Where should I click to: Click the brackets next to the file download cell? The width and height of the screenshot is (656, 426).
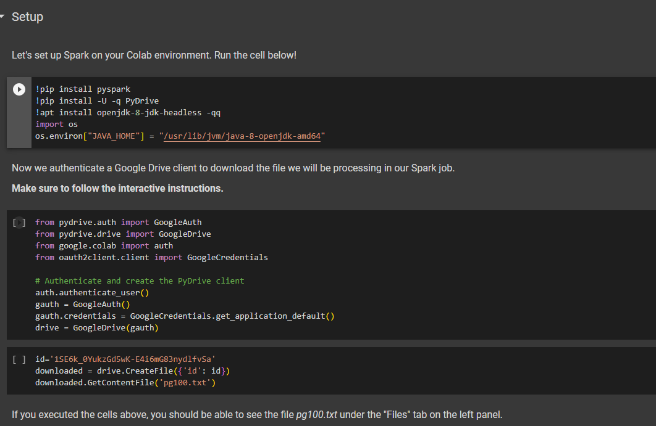pos(19,359)
